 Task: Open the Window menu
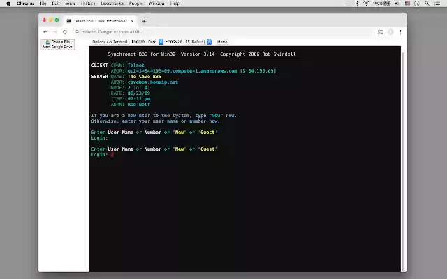156,3
